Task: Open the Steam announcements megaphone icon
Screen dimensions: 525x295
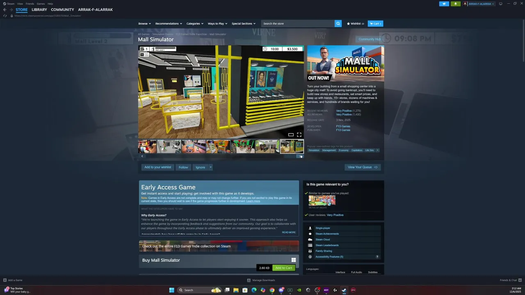Action: coord(444,4)
